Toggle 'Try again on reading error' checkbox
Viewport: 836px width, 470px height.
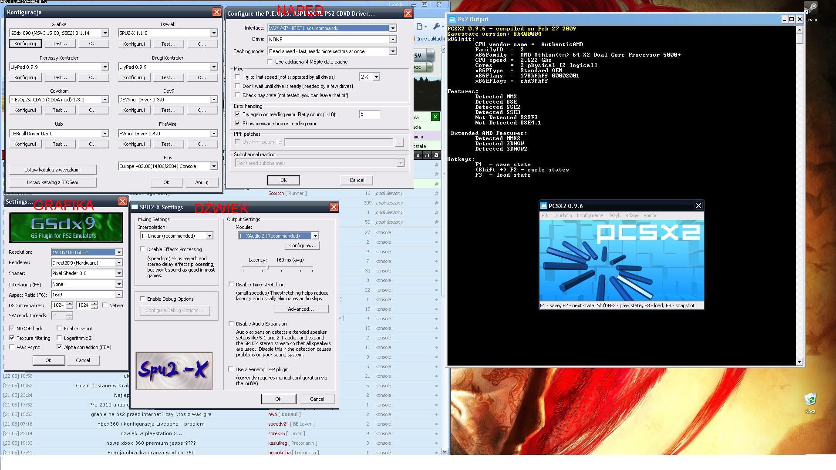(237, 114)
